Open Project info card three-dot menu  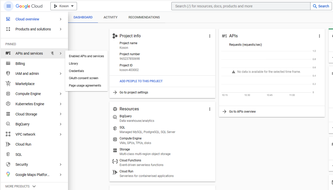(x=210, y=36)
